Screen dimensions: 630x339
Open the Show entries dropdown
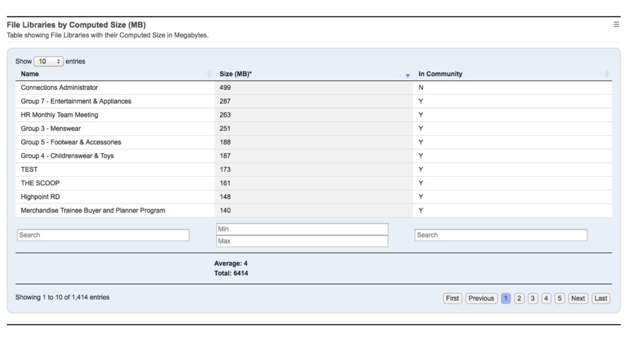(x=48, y=61)
